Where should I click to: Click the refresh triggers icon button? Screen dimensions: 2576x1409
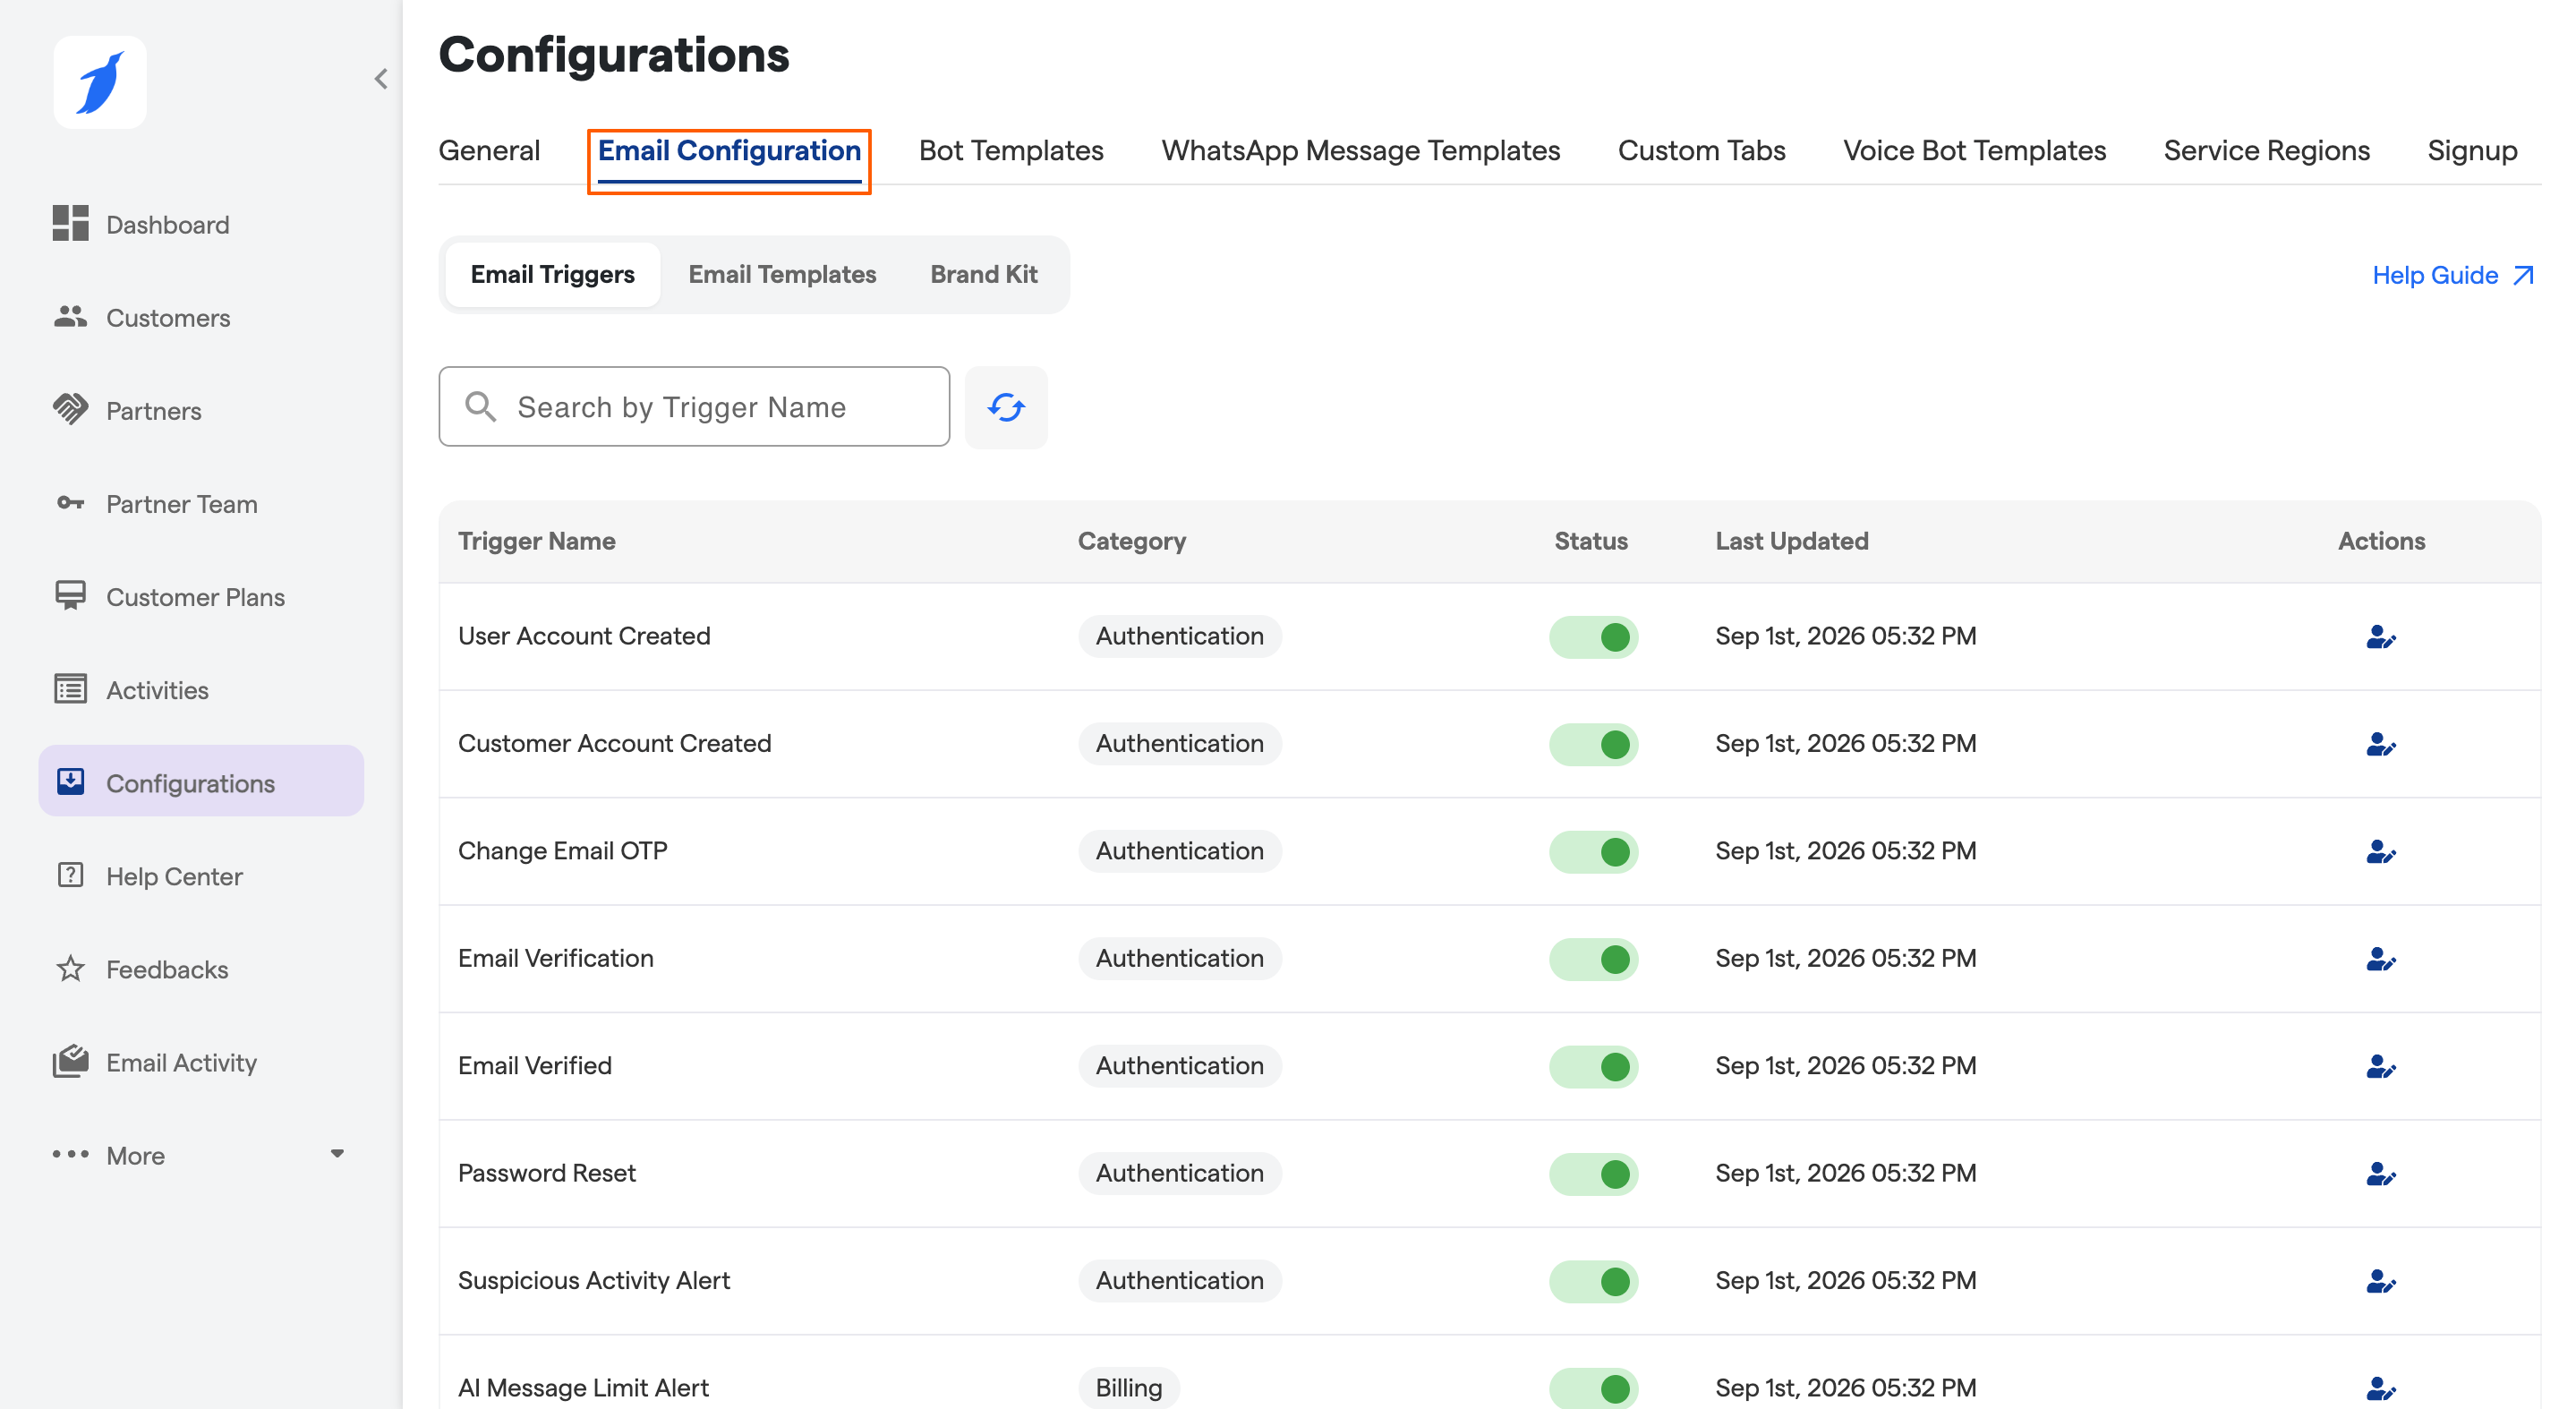tap(1006, 407)
